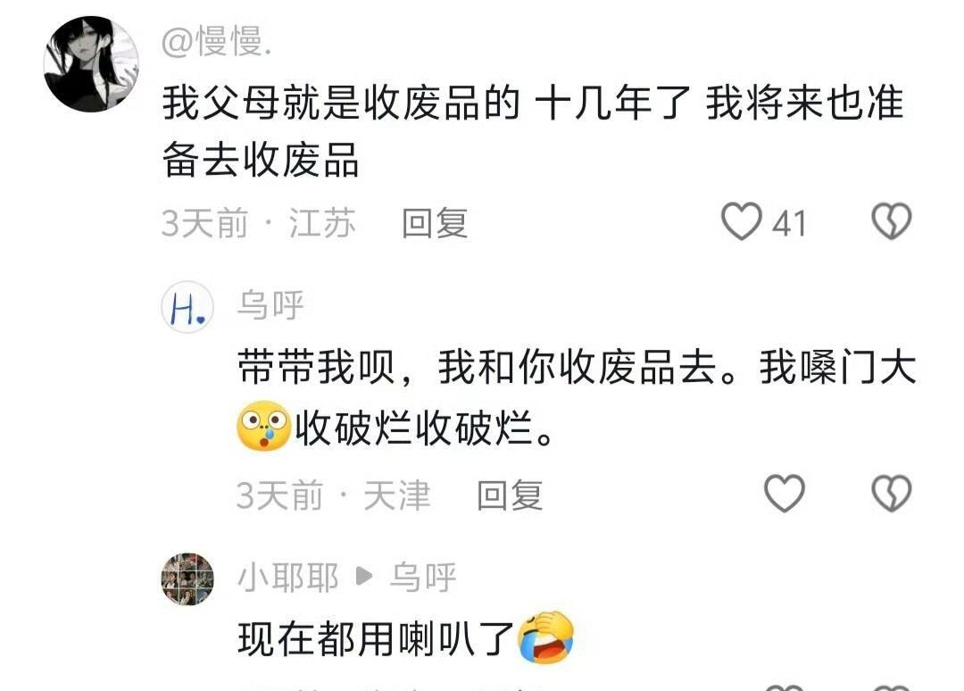The width and height of the screenshot is (964, 691).
Task: Open username 小耶耶
Action: point(287,578)
